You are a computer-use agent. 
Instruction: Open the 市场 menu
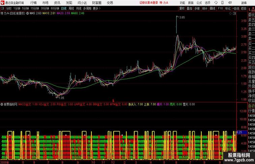[46, 3]
